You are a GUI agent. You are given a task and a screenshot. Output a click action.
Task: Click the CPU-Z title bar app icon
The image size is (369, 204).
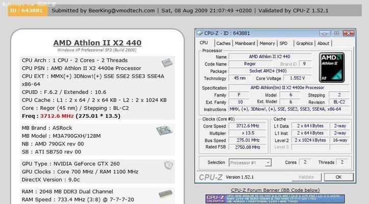[x=200, y=33]
